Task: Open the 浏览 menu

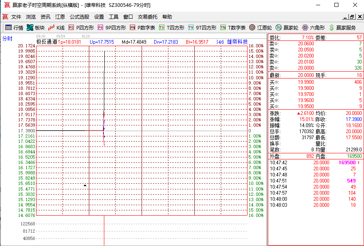Action: (31, 17)
